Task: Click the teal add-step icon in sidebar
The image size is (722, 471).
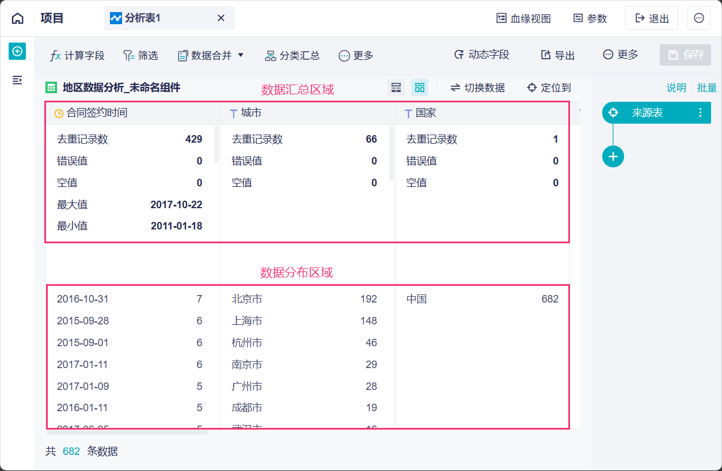Action: pos(17,51)
